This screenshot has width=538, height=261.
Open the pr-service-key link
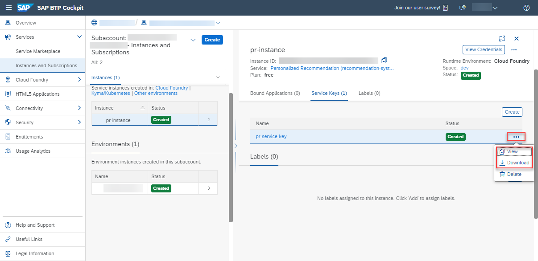[271, 136]
